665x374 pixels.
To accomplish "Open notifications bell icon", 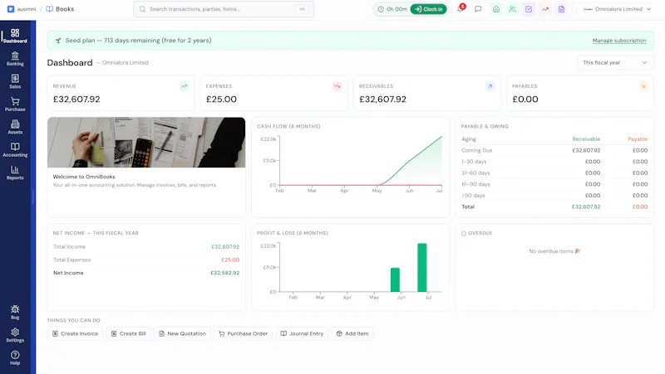I will (461, 9).
